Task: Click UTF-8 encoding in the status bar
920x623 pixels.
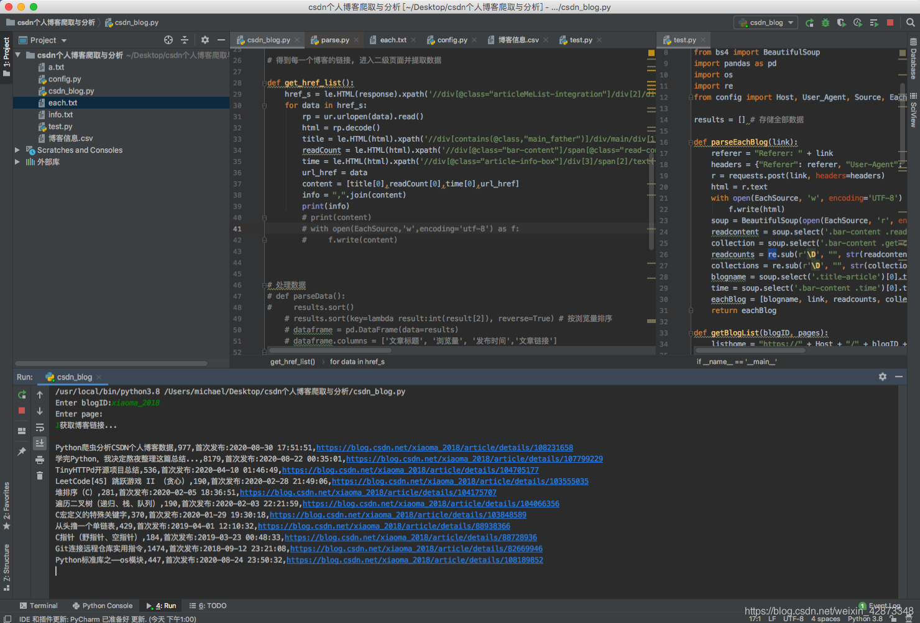Action: point(793,619)
